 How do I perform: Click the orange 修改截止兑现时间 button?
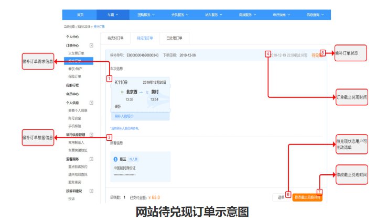pyautogui.click(x=307, y=197)
